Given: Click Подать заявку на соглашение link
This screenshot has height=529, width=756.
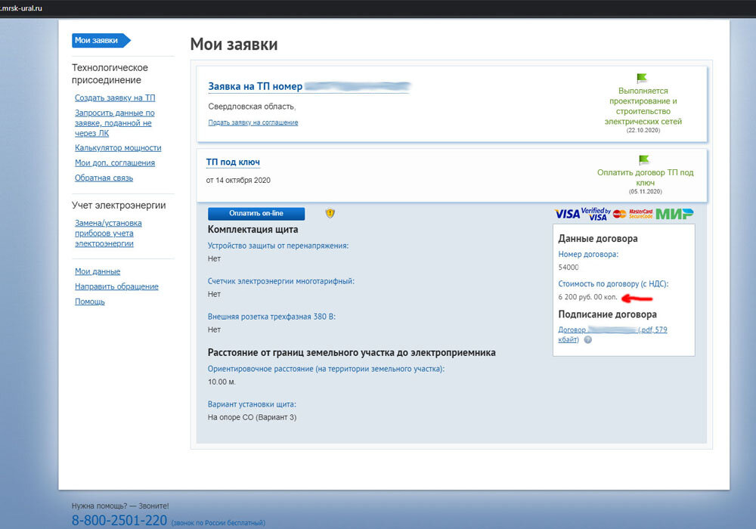Looking at the screenshot, I should (x=253, y=123).
